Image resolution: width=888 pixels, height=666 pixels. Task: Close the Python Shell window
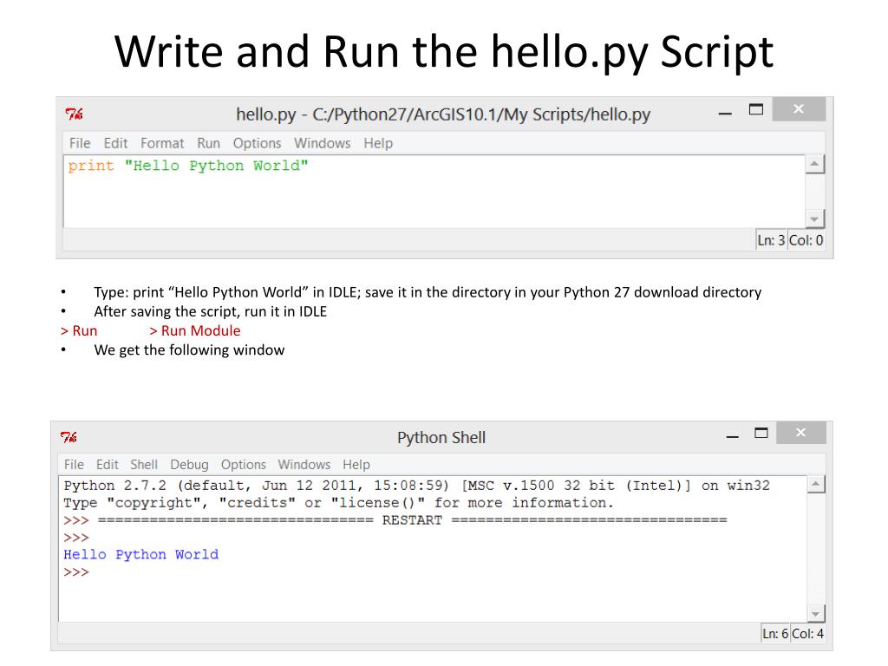pyautogui.click(x=800, y=433)
